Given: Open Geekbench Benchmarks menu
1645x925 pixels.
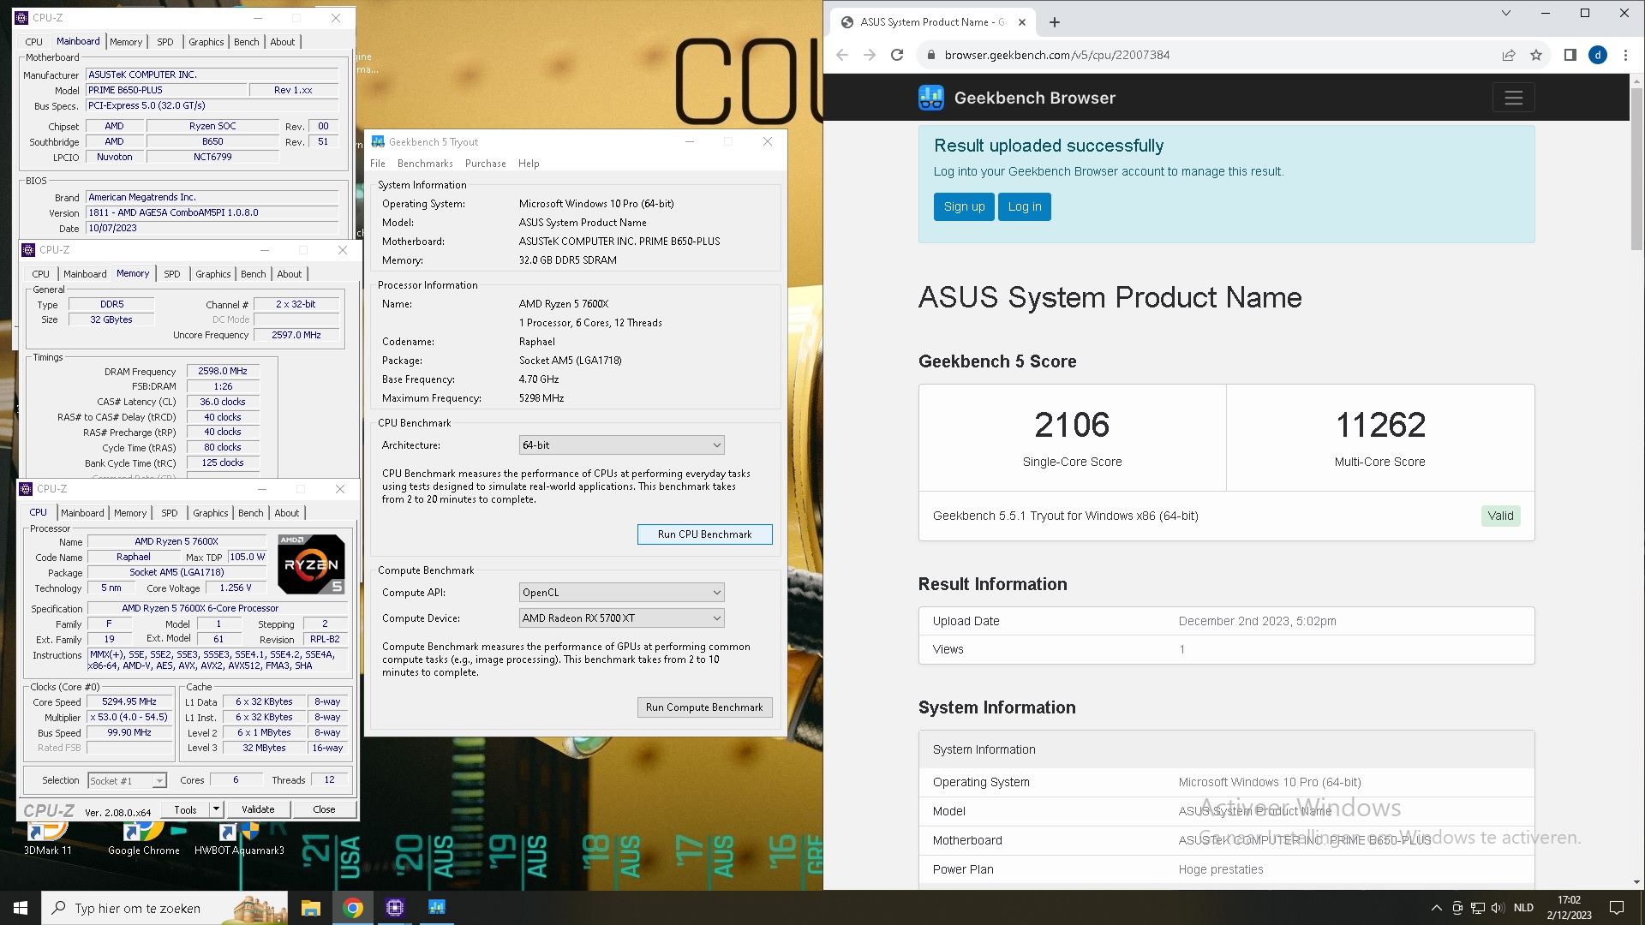Looking at the screenshot, I should [425, 164].
